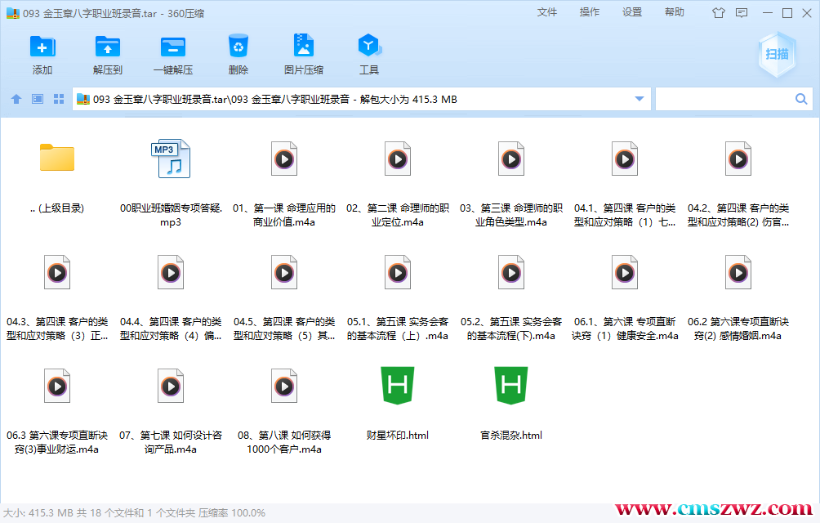The image size is (820, 523).
Task: Select the 财星坏印.html file
Action: click(398, 387)
